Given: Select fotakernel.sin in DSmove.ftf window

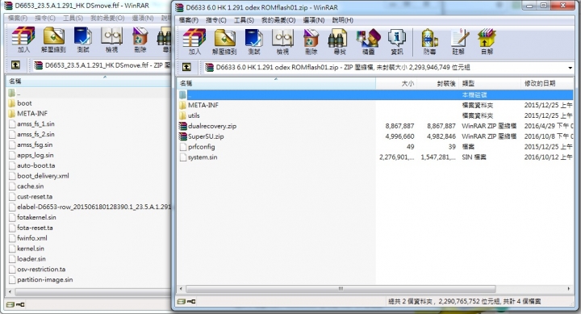Looking at the screenshot, I should tap(36, 217).
